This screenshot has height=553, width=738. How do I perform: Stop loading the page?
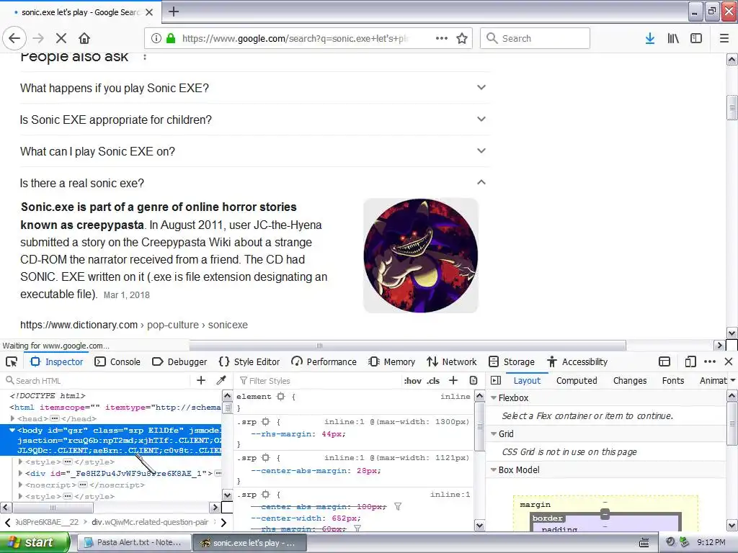coord(61,38)
